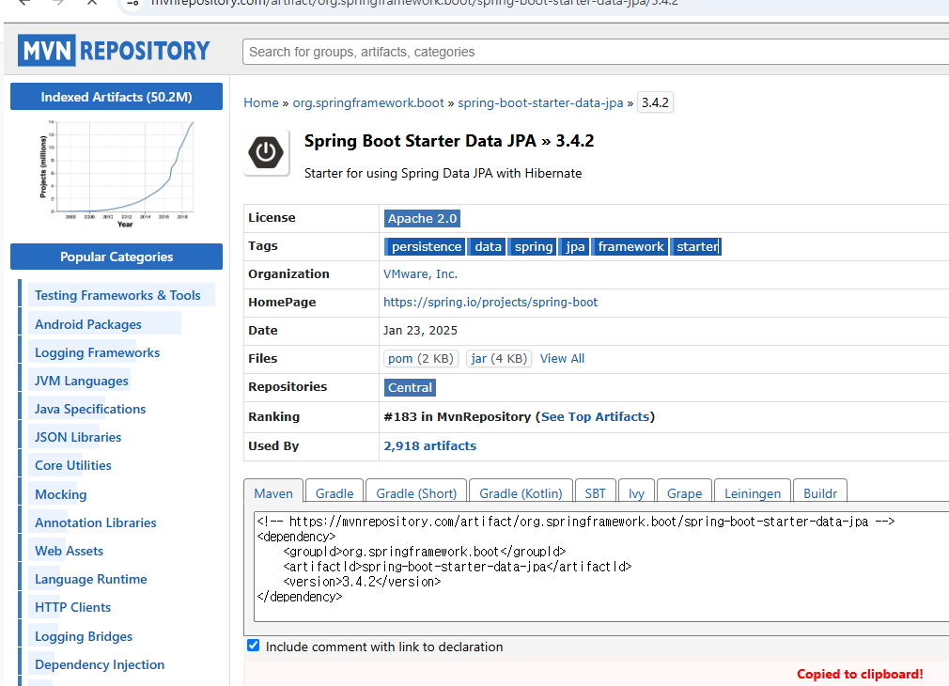Click the Spring Boot Starter Data JPA title
949x686 pixels.
449,141
